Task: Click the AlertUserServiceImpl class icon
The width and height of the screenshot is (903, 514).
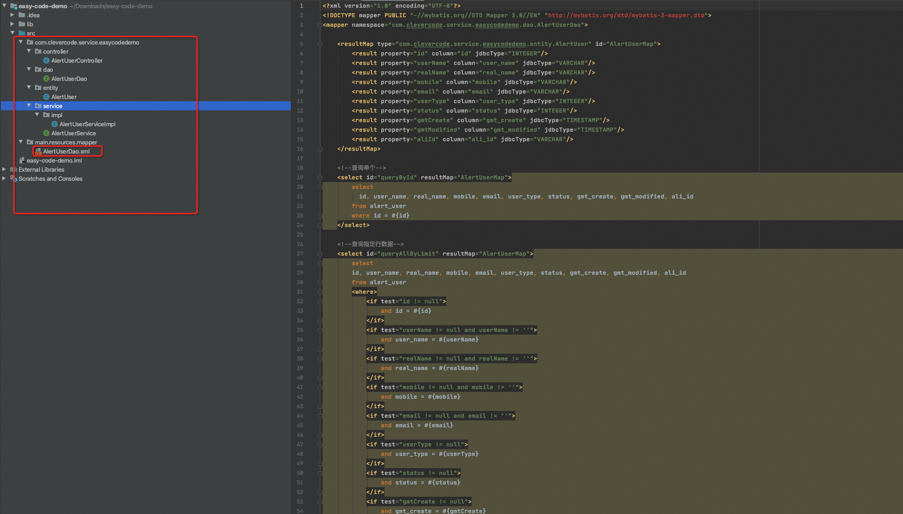Action: tap(54, 124)
